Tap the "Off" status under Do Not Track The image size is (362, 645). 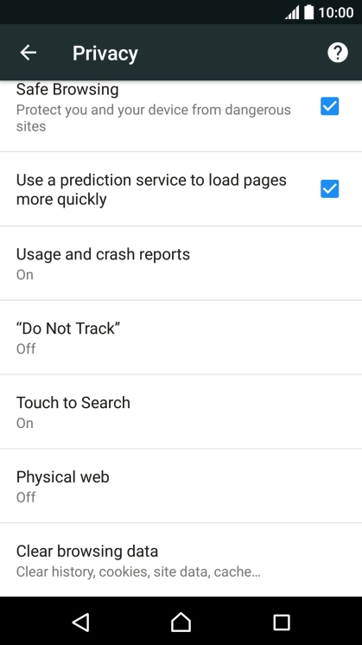pos(26,348)
